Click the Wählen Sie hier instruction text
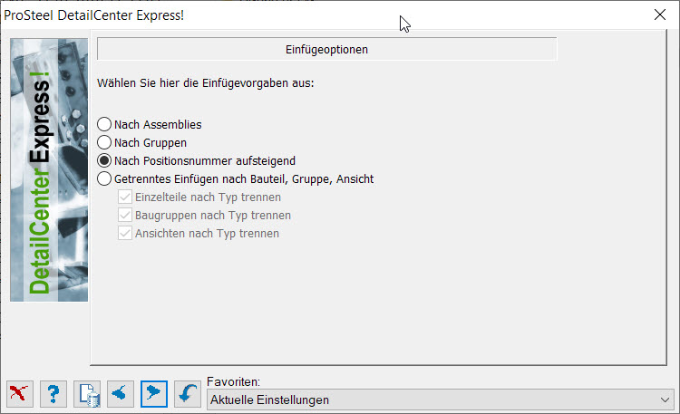This screenshot has width=680, height=414. point(206,82)
